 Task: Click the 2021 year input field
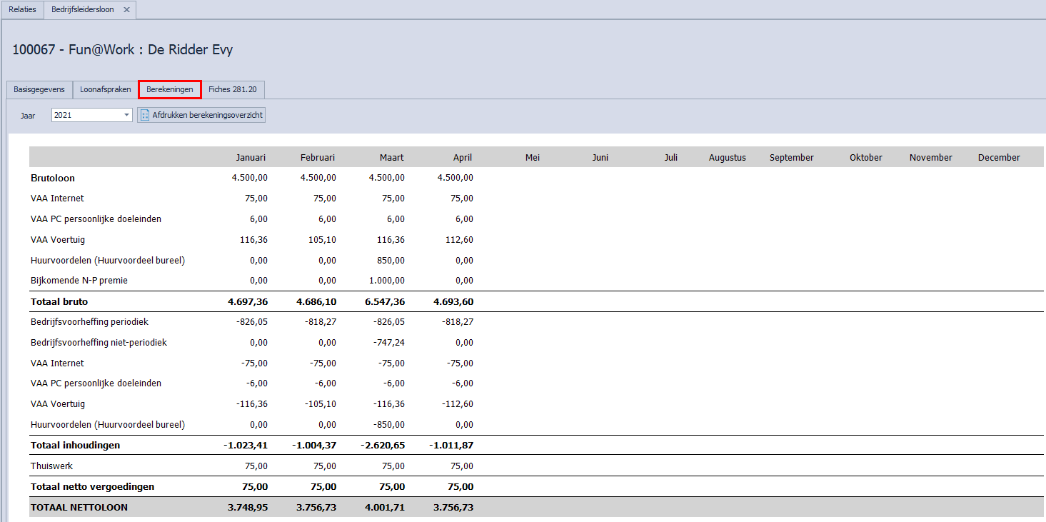coord(86,115)
